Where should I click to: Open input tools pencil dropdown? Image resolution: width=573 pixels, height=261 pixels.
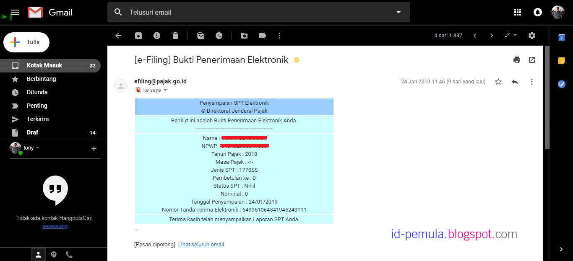pyautogui.click(x=510, y=36)
